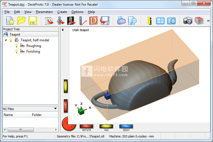
Task: Select the red-top cube view icon
Action: point(199,21)
